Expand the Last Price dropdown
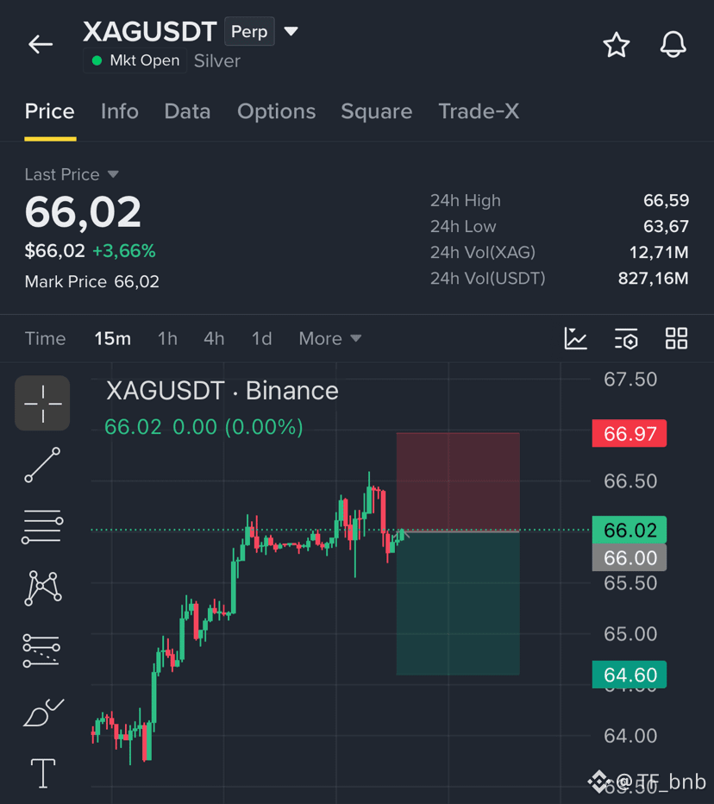This screenshot has width=714, height=804. coord(113,174)
